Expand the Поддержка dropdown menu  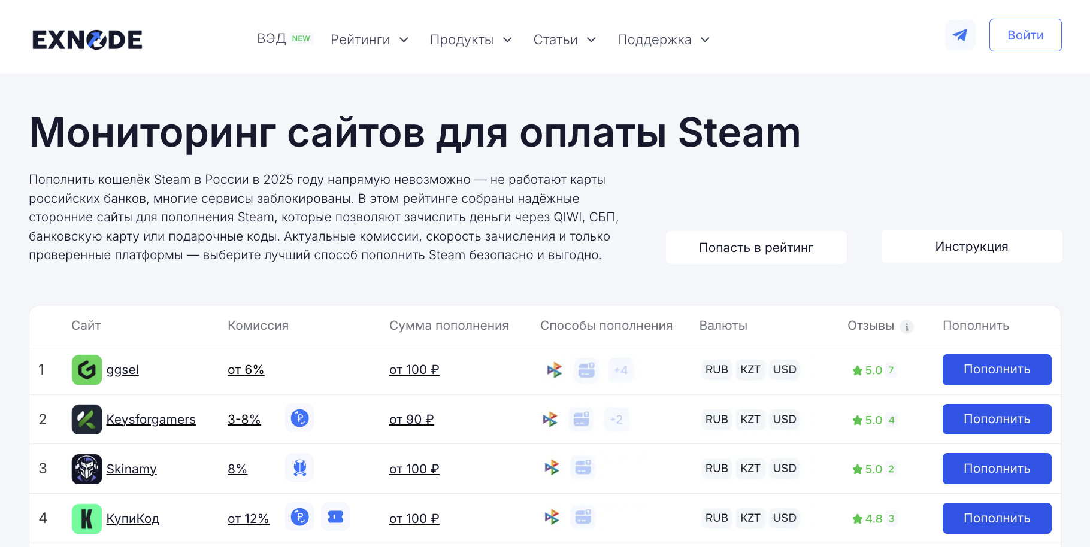click(x=664, y=39)
